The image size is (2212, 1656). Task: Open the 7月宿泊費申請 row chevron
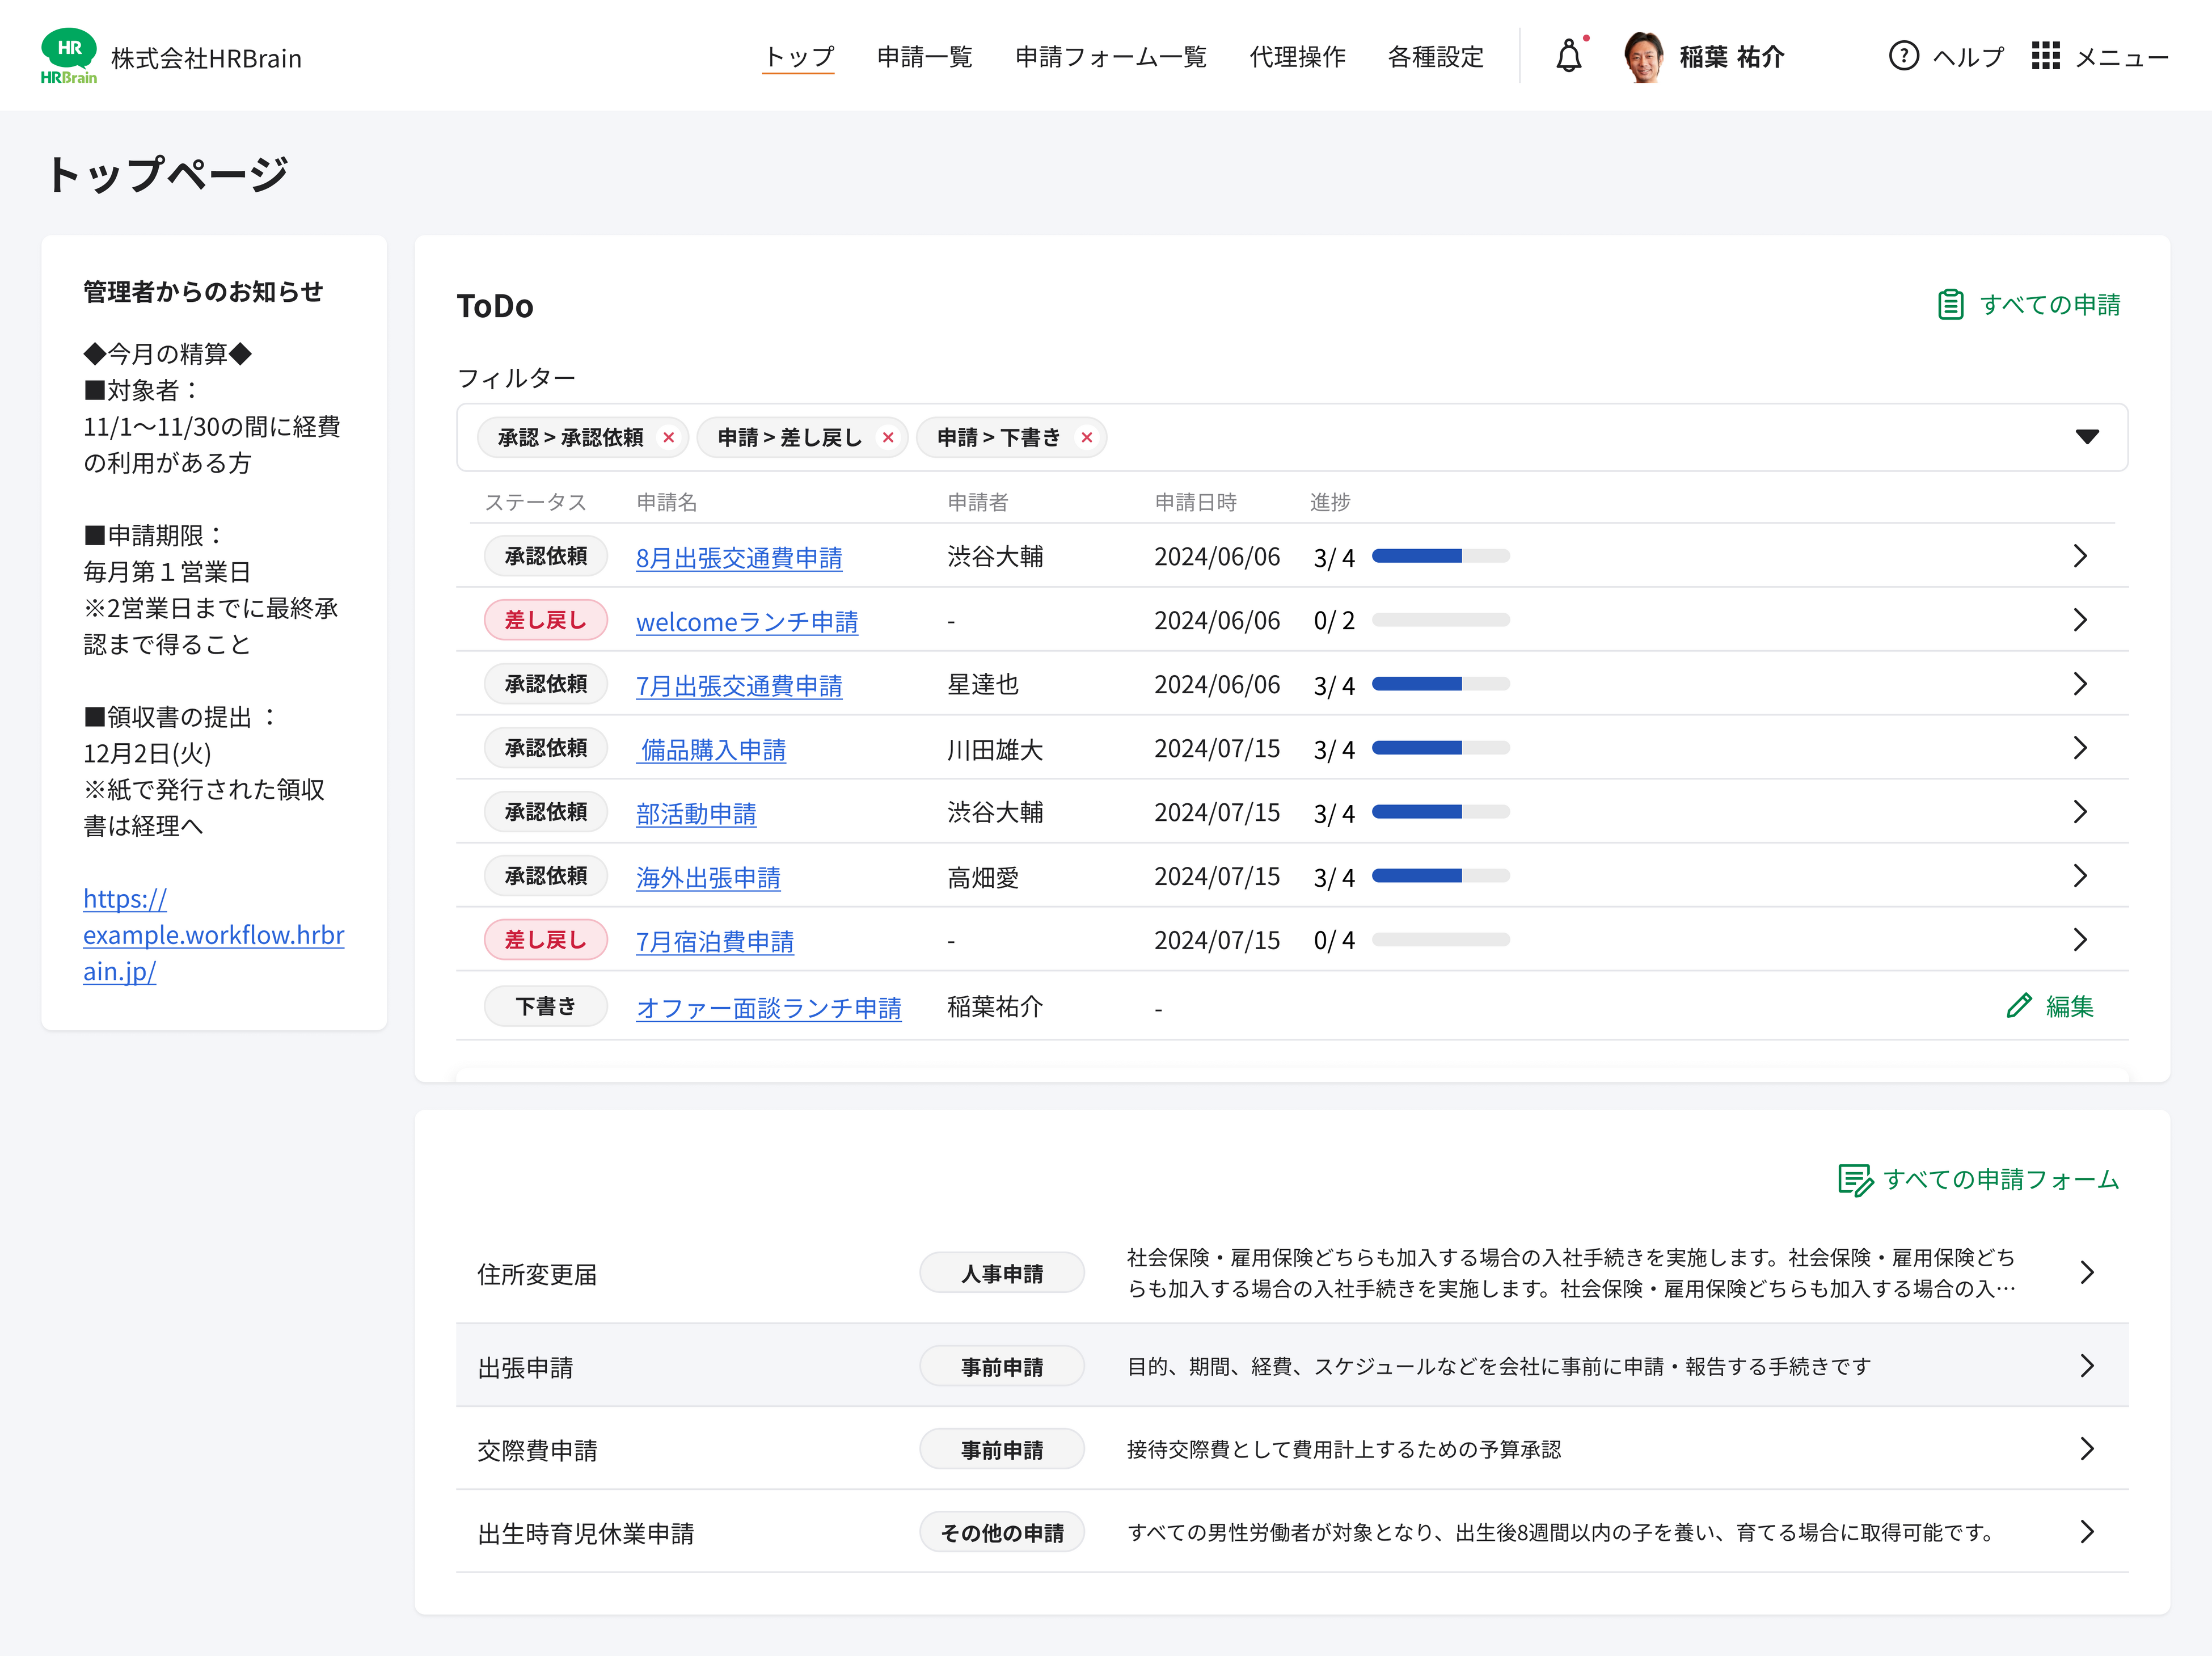2080,940
